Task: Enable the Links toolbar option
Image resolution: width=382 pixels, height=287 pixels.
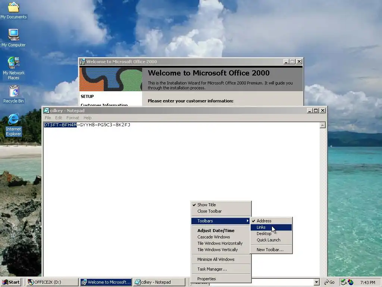Action: [271, 227]
